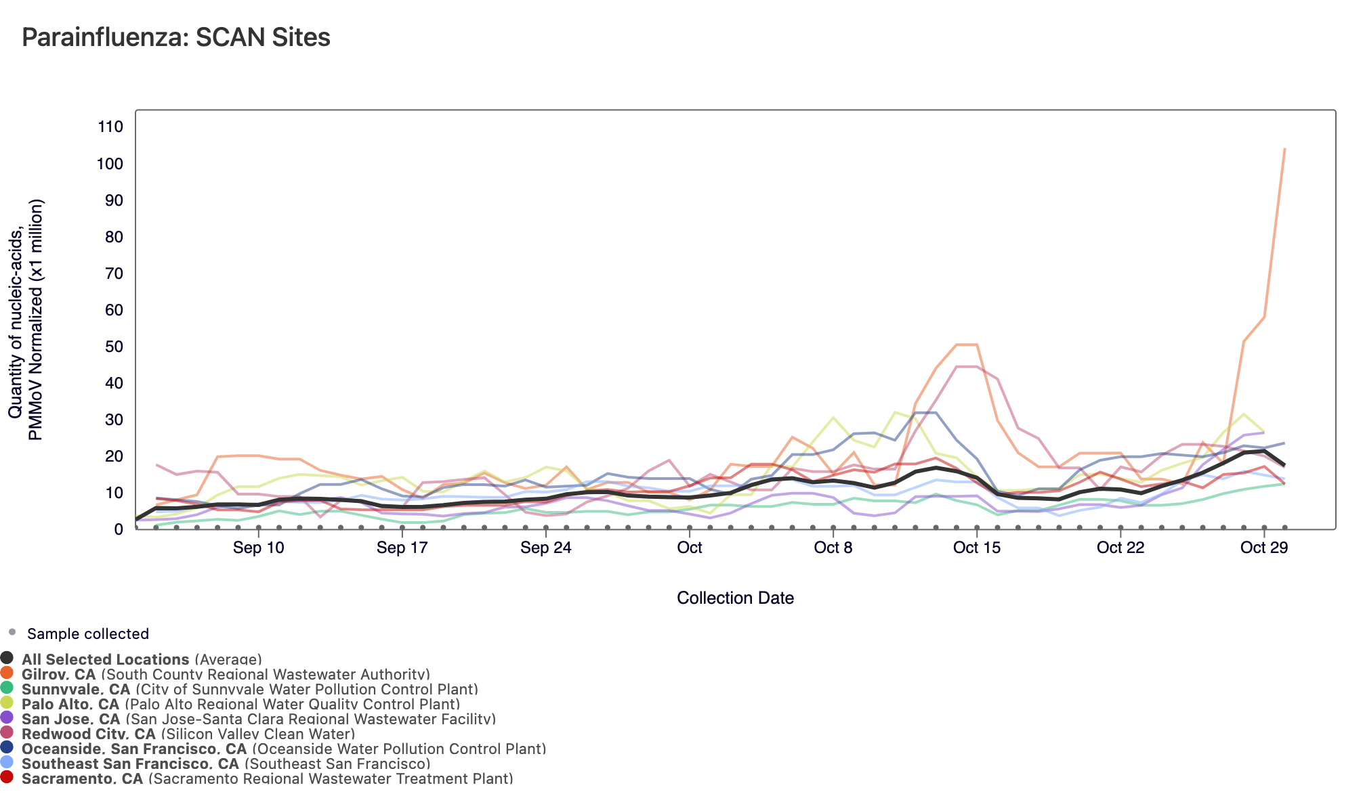This screenshot has width=1363, height=796.
Task: Select the Sacramento, CA legend text
Action: [x=82, y=778]
